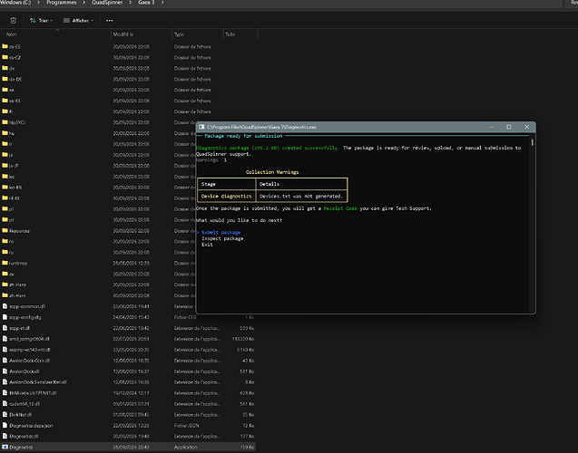Image resolution: width=578 pixels, height=453 pixels.
Task: Click the hipSYCL folder icon
Action: coord(5,122)
